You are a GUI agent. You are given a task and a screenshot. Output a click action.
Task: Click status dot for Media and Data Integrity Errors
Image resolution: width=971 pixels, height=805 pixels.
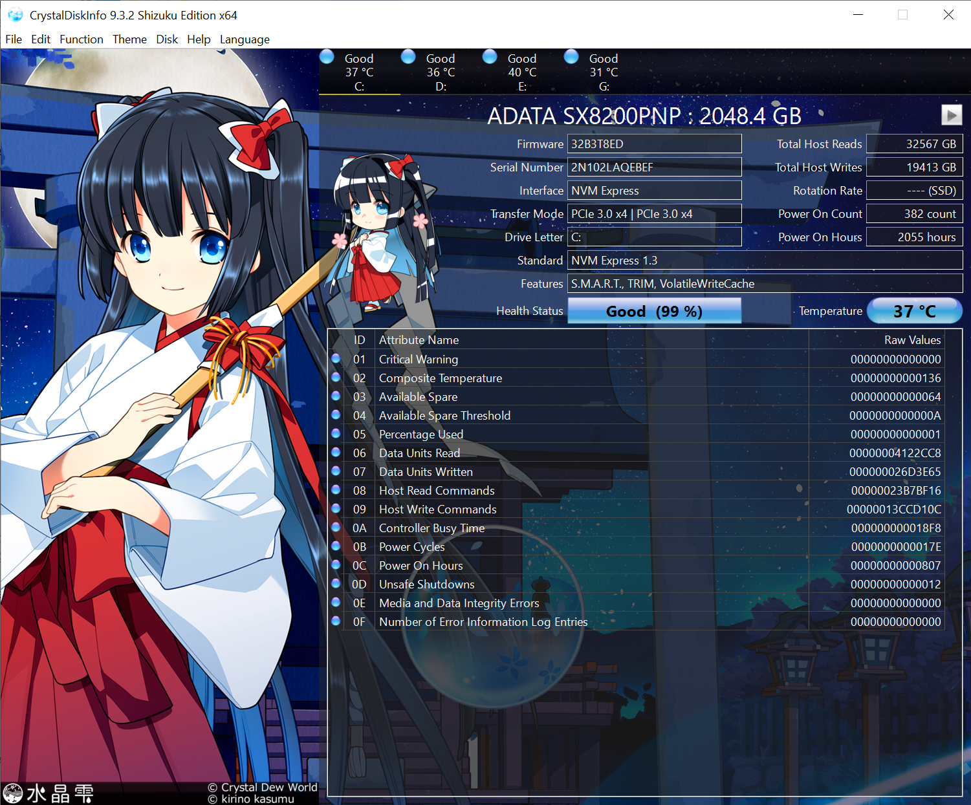pyautogui.click(x=336, y=602)
